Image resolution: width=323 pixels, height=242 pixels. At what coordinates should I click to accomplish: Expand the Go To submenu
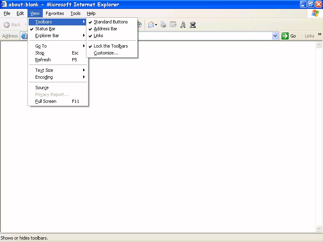[58, 46]
